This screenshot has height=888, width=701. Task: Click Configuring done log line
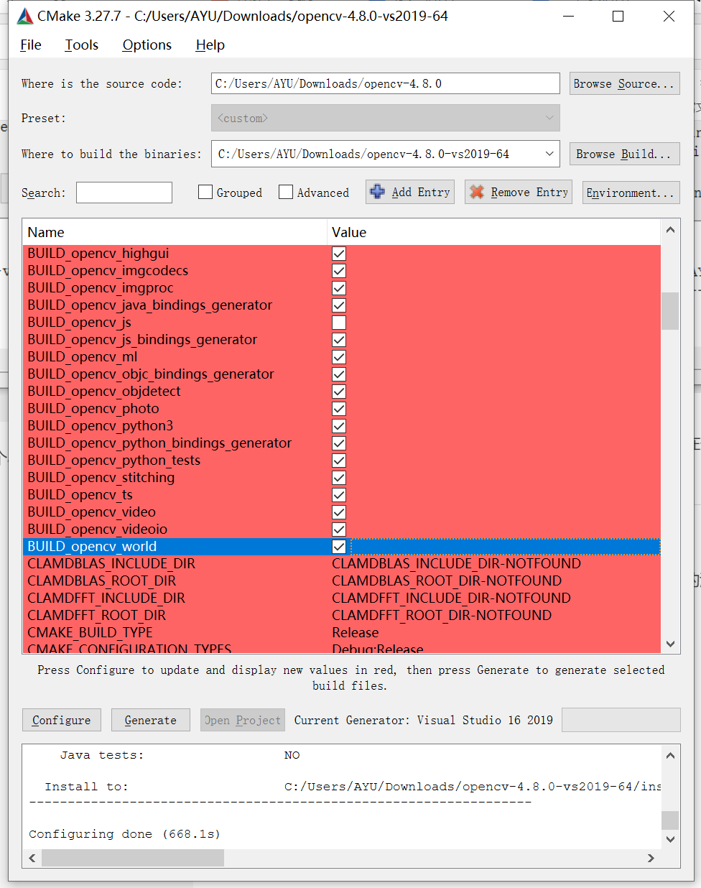124,834
